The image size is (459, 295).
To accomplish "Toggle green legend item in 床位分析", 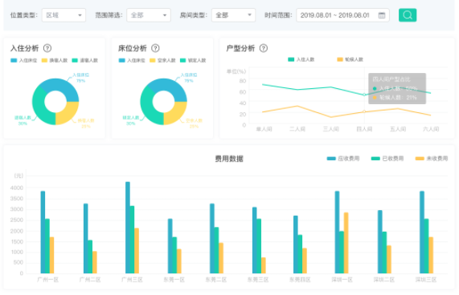I will (193, 60).
